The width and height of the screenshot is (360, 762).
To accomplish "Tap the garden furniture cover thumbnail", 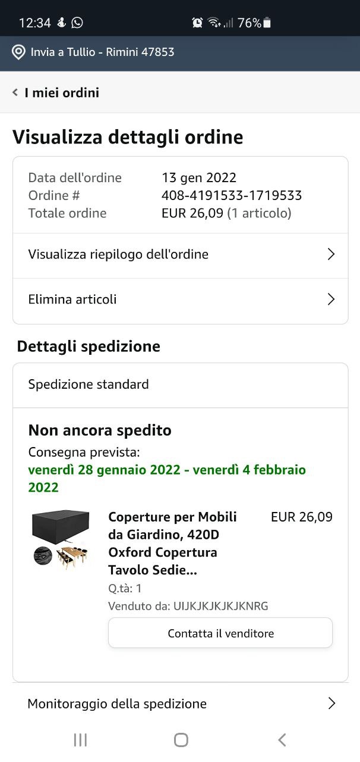I will tap(61, 539).
